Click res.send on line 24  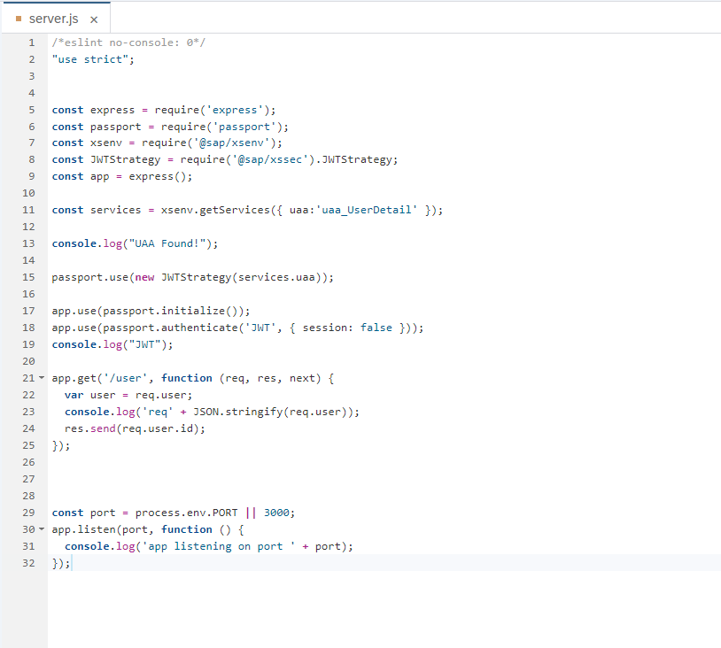pos(89,428)
